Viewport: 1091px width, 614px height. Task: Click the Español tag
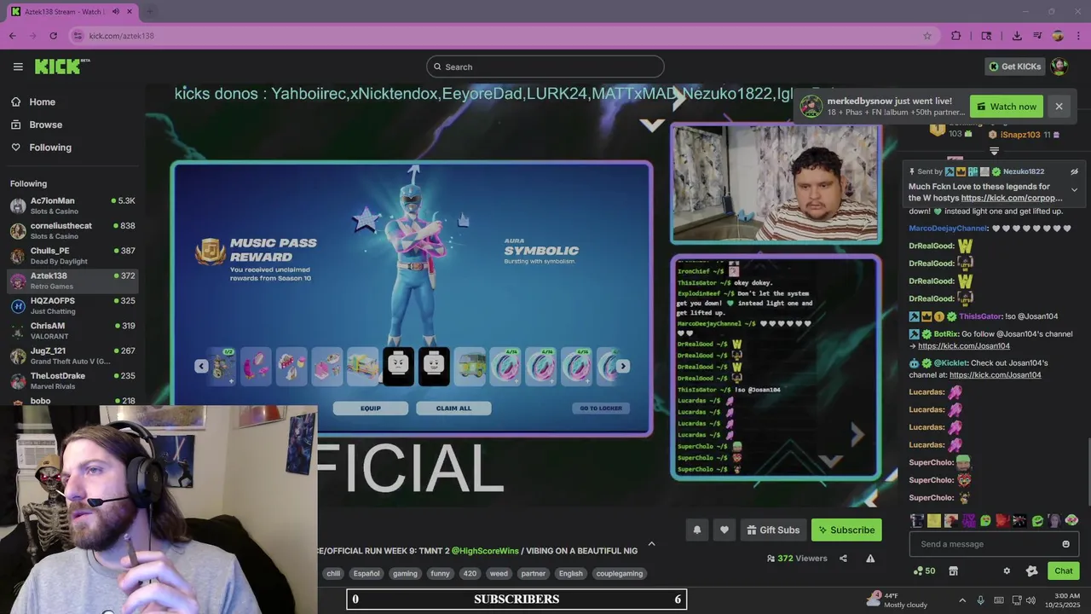tap(367, 574)
